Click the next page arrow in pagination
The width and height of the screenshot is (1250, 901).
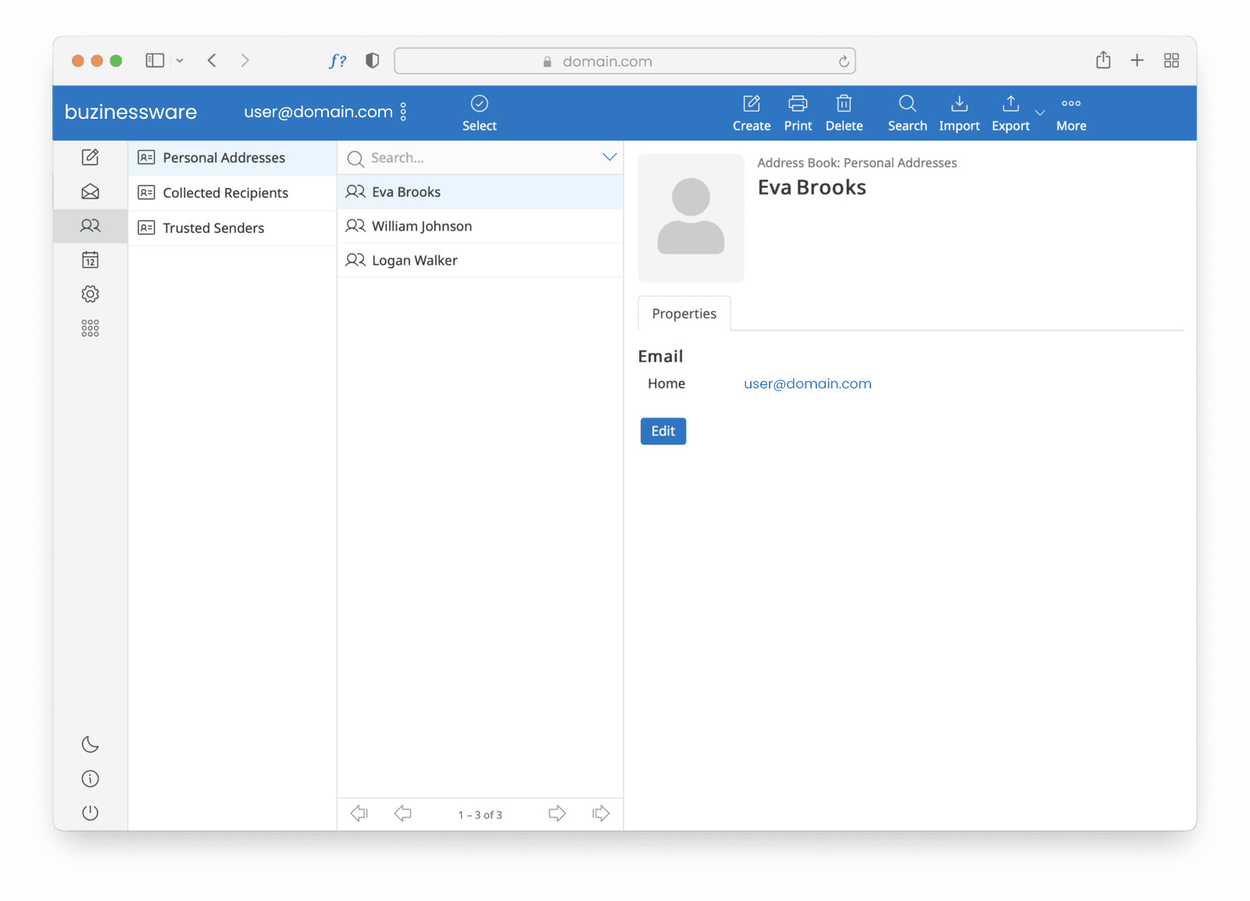[x=556, y=813]
